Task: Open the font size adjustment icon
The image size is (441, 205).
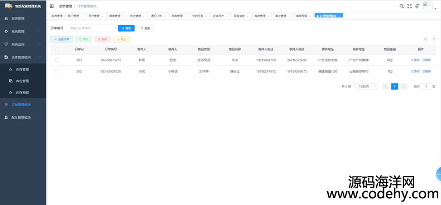Action: [x=418, y=6]
